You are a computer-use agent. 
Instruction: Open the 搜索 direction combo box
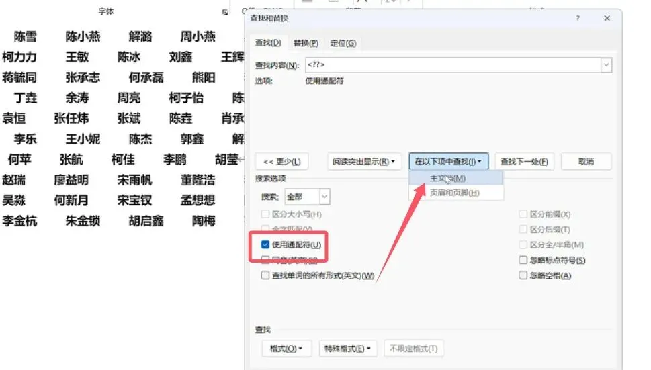click(307, 197)
